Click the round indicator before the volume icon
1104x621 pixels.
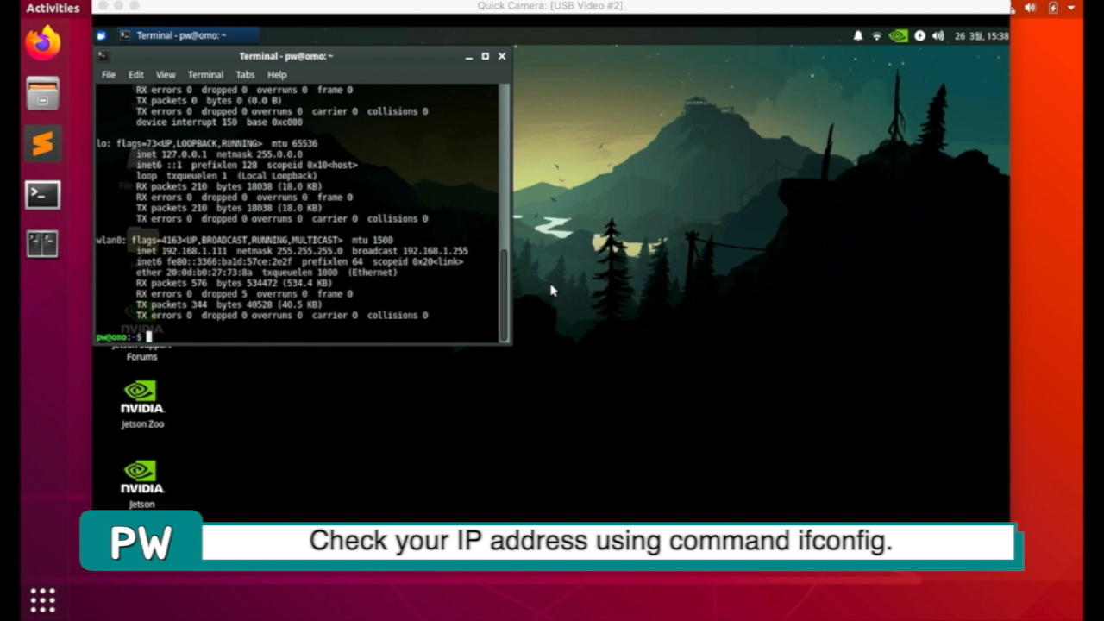pyautogui.click(x=919, y=36)
